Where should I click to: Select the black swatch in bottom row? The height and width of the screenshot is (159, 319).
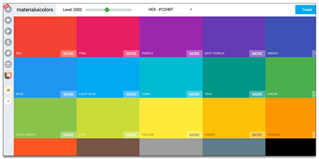point(291,147)
